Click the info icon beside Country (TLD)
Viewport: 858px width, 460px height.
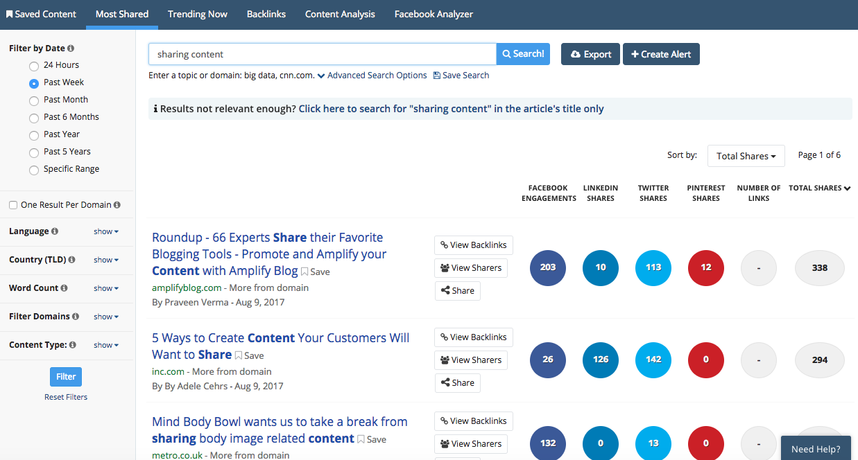pyautogui.click(x=71, y=260)
